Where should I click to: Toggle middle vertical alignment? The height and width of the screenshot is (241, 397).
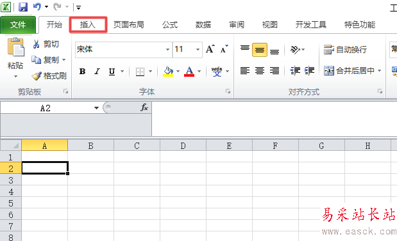tap(260, 50)
